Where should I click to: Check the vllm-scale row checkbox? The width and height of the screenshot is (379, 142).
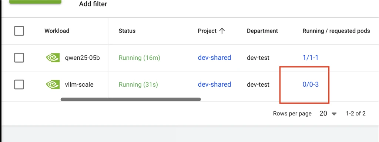pyautogui.click(x=19, y=84)
